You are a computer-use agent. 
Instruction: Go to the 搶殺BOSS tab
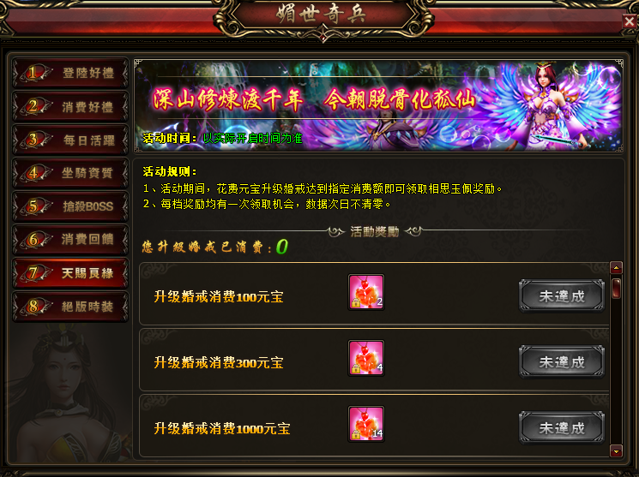tap(70, 206)
